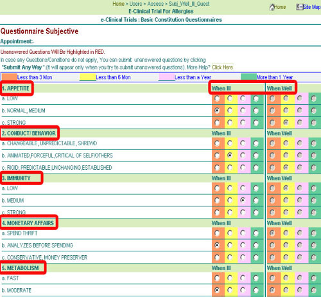Select CONSERVATIVE, MONEY PRESERVER When Ill pink radio

click(x=243, y=257)
